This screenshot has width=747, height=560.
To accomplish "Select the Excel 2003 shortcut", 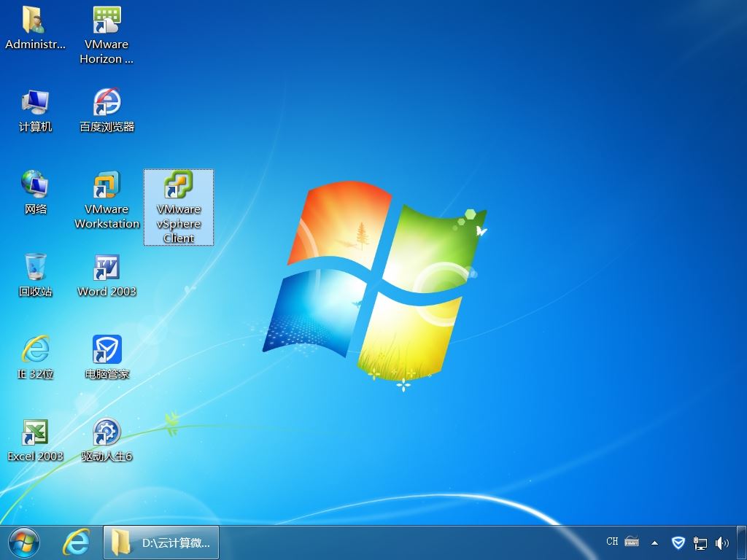I will tap(35, 440).
